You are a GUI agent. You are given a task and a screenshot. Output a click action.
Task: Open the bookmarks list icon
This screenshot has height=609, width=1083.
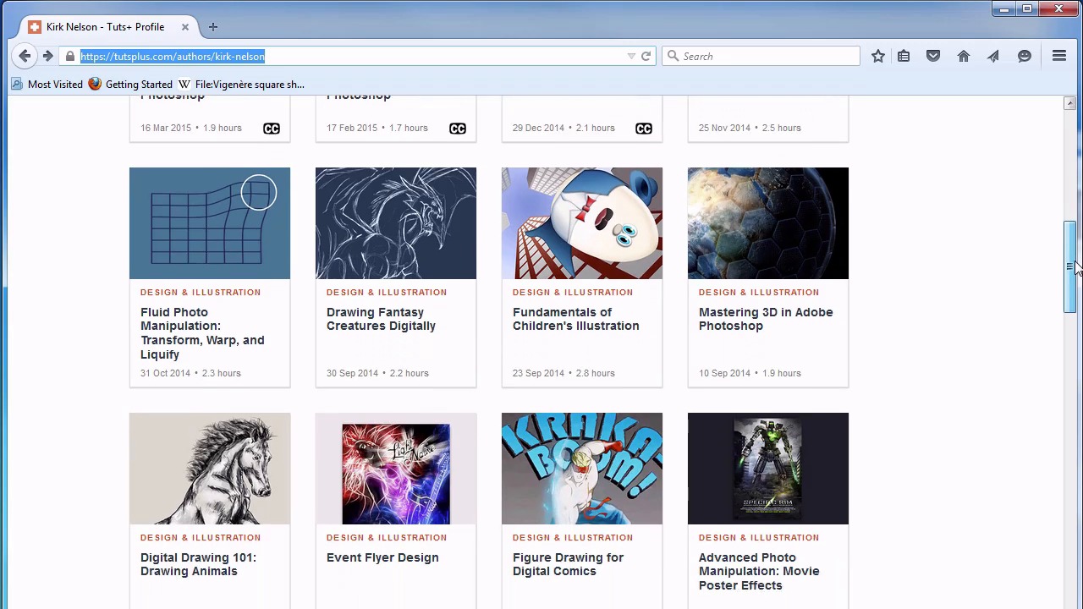tap(904, 56)
